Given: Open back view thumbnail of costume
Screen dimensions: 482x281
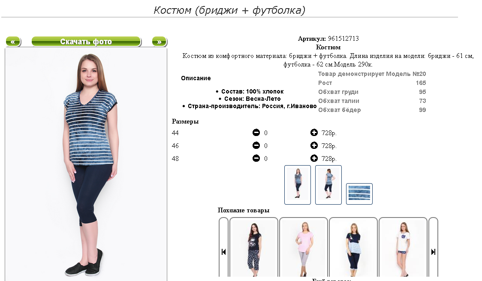Looking at the screenshot, I should point(328,185).
